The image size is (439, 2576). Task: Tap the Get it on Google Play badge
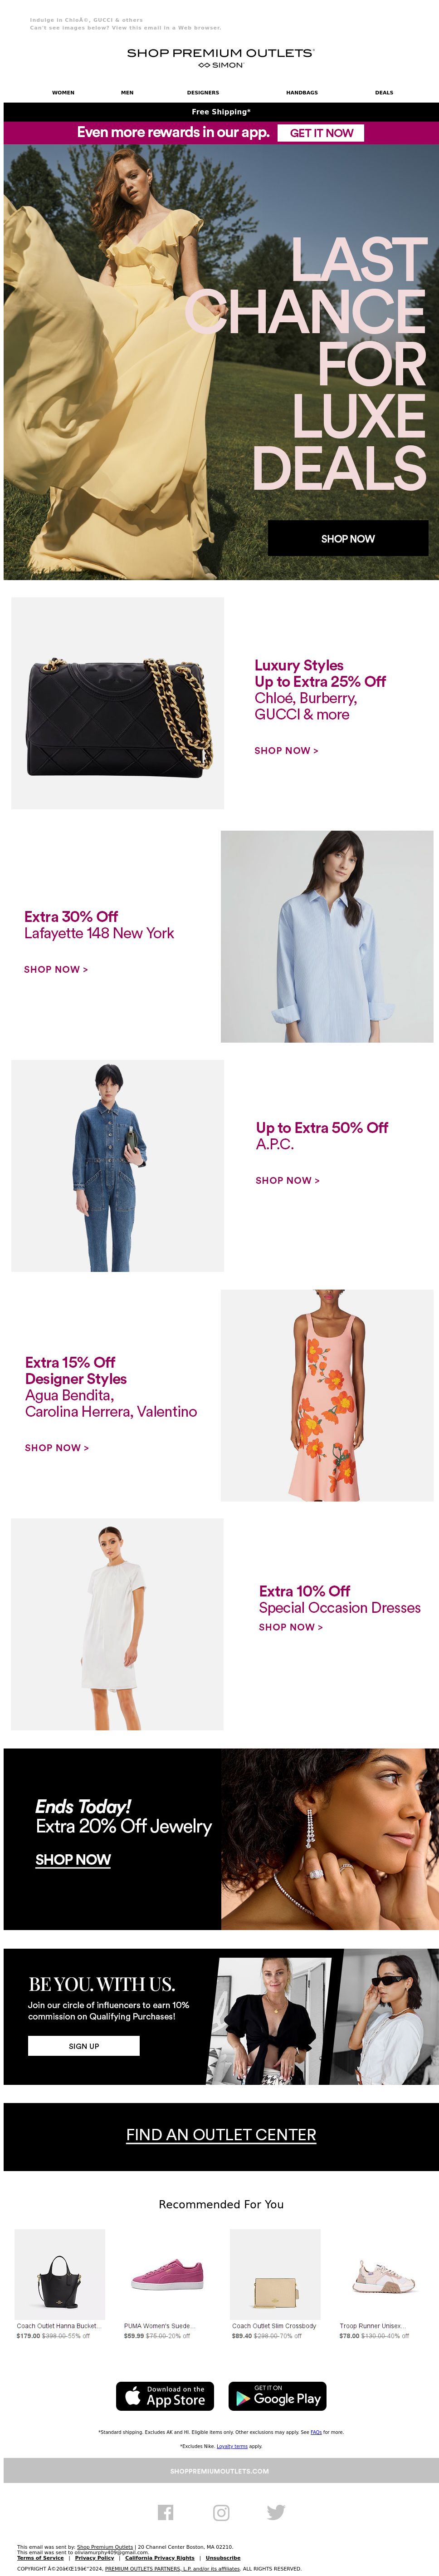277,2396
